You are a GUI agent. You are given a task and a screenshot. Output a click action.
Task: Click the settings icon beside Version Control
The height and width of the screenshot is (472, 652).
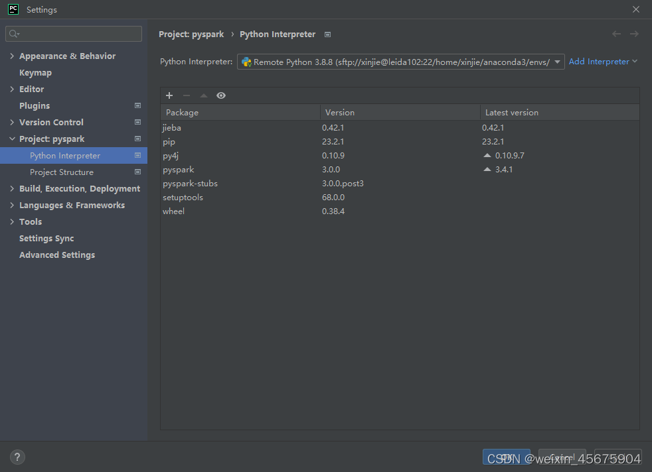(137, 122)
